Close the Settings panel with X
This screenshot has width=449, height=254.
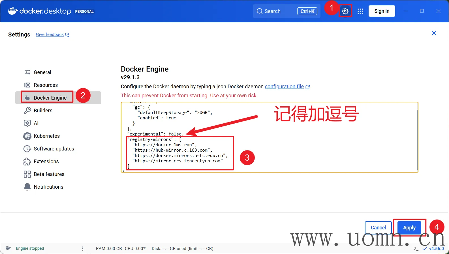tap(434, 33)
